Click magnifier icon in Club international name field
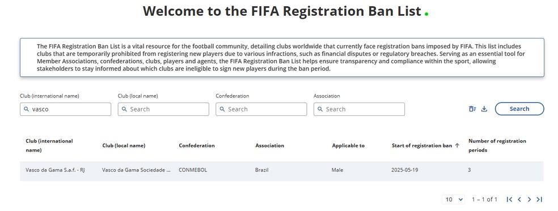This screenshot has width=558, height=211. pyautogui.click(x=26, y=109)
